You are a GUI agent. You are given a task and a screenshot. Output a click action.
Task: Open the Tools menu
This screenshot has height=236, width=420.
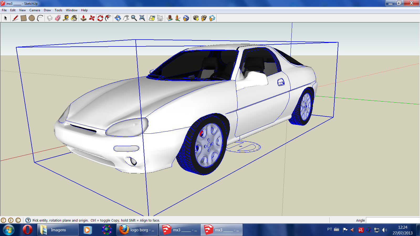(x=58, y=10)
